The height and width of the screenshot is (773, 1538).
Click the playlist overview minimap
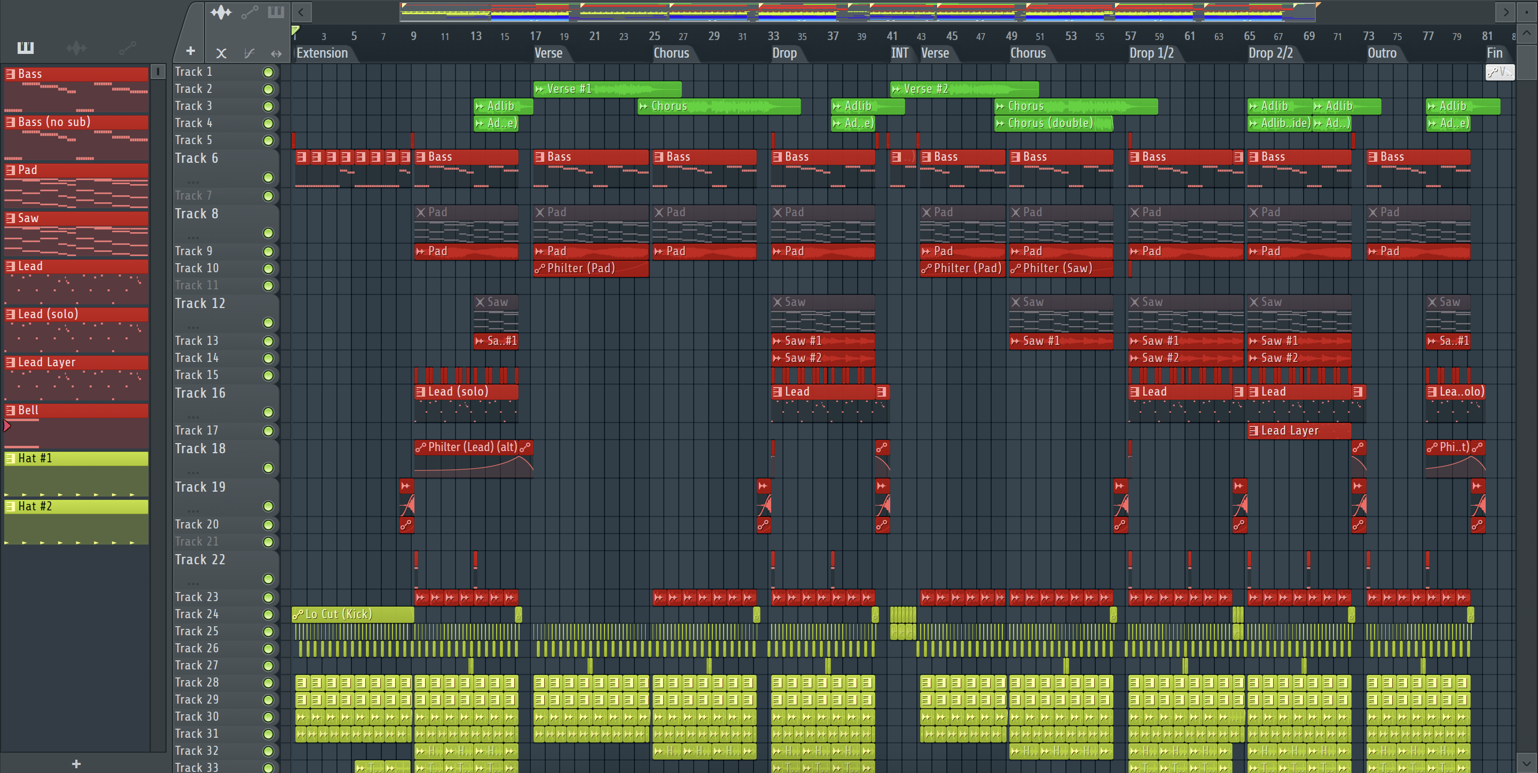[858, 12]
